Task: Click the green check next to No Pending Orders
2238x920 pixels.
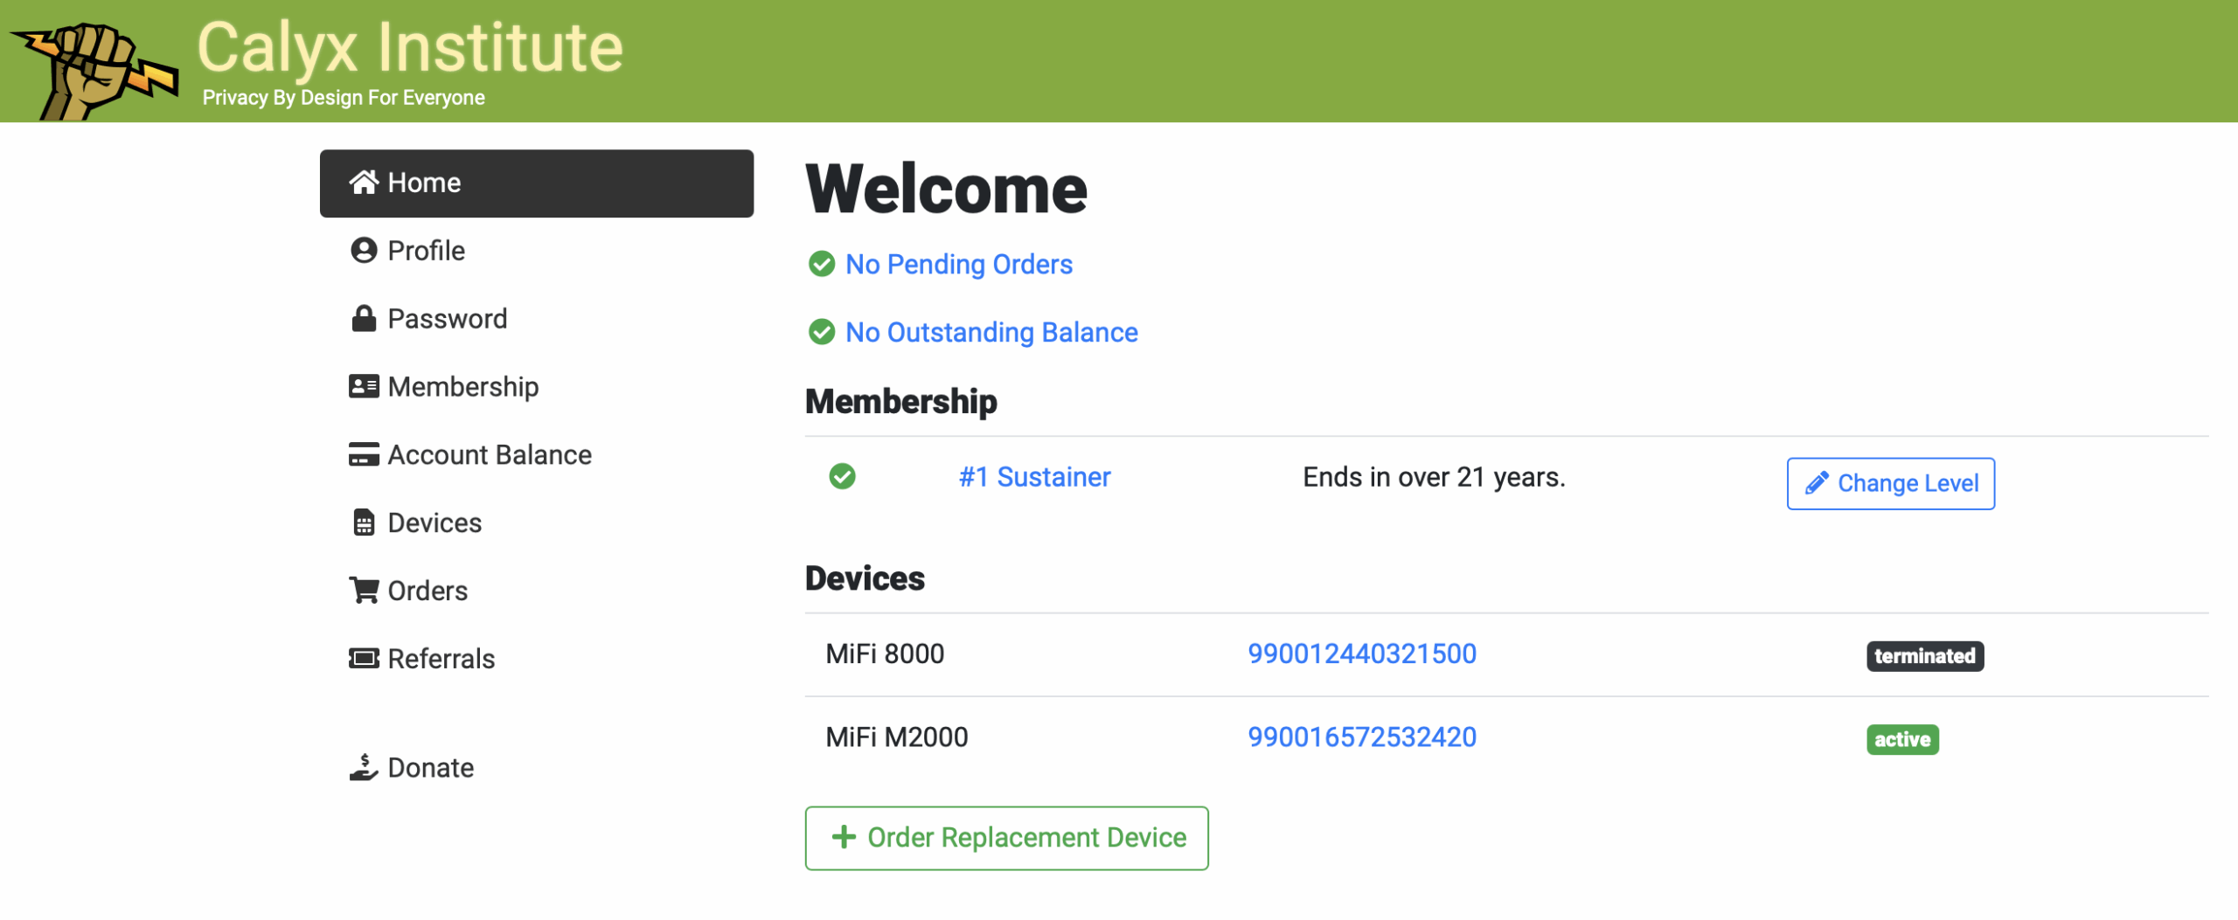Action: (822, 264)
